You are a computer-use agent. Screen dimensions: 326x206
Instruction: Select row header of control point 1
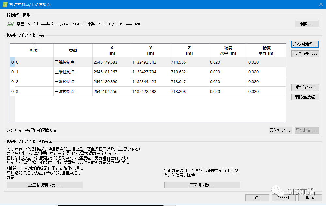(12, 72)
